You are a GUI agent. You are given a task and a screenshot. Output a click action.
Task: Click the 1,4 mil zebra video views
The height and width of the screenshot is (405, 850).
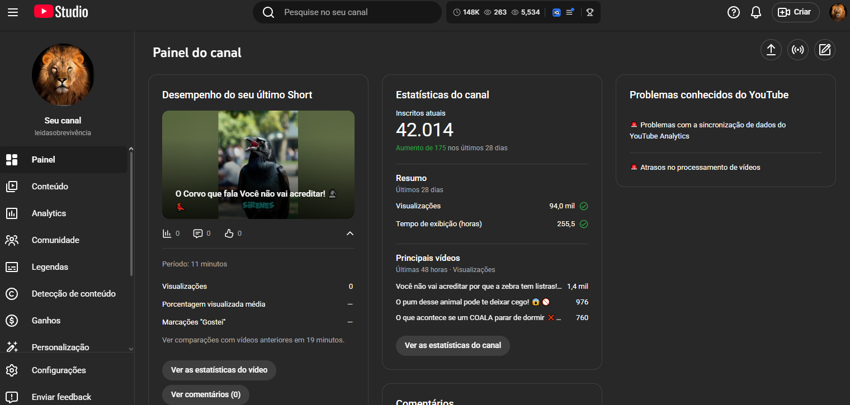click(x=578, y=287)
